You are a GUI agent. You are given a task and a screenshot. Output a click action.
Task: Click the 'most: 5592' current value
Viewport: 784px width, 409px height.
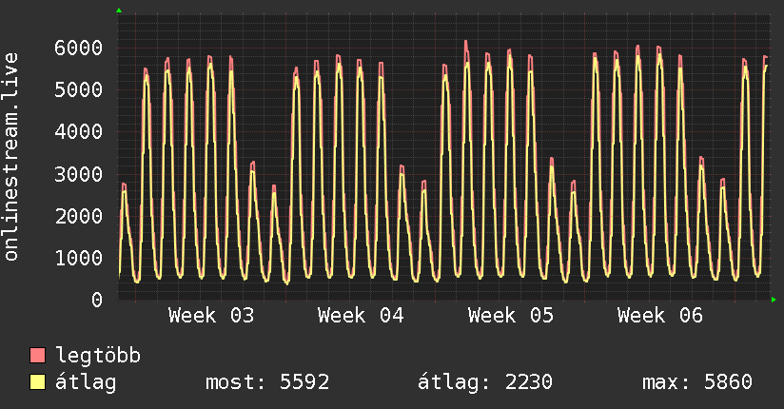[267, 382]
